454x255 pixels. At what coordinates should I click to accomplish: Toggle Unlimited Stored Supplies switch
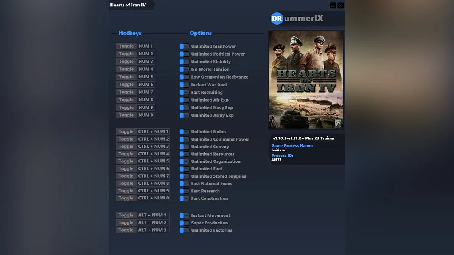[184, 176]
